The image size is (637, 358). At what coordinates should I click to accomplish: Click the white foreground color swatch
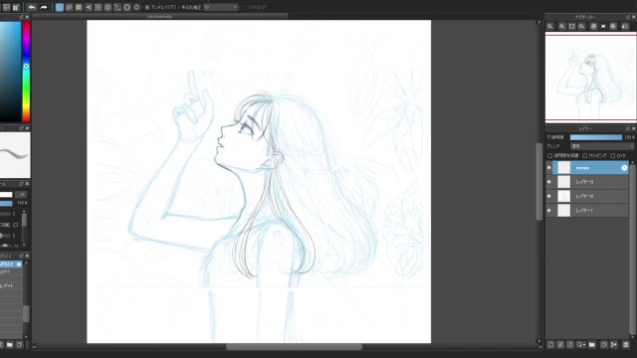pyautogui.click(x=6, y=195)
